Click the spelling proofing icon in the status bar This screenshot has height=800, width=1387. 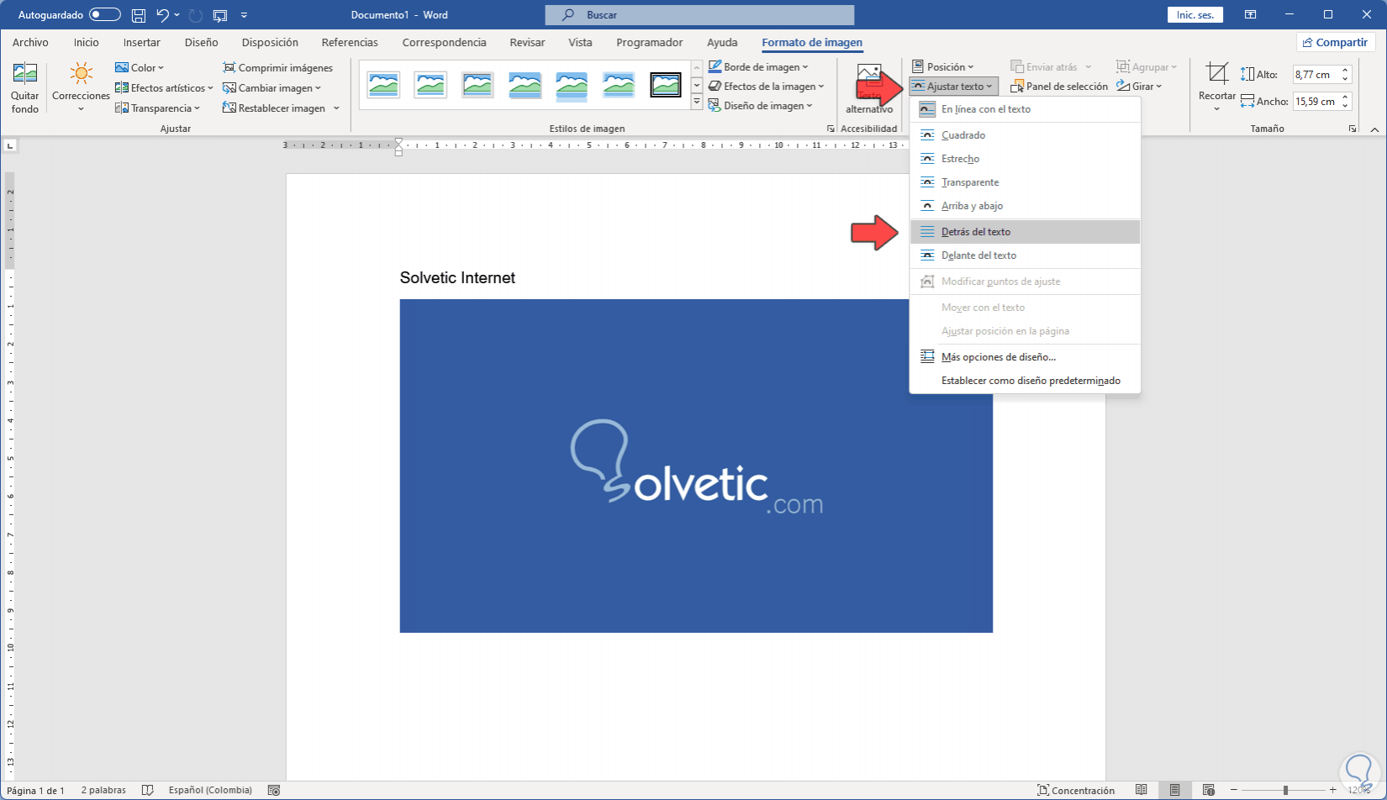coord(148,790)
